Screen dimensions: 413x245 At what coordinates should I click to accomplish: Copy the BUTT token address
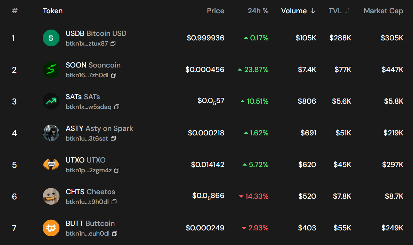[114, 234]
